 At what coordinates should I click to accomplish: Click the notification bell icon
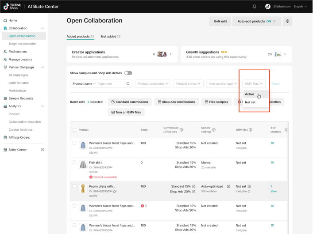[254, 6]
